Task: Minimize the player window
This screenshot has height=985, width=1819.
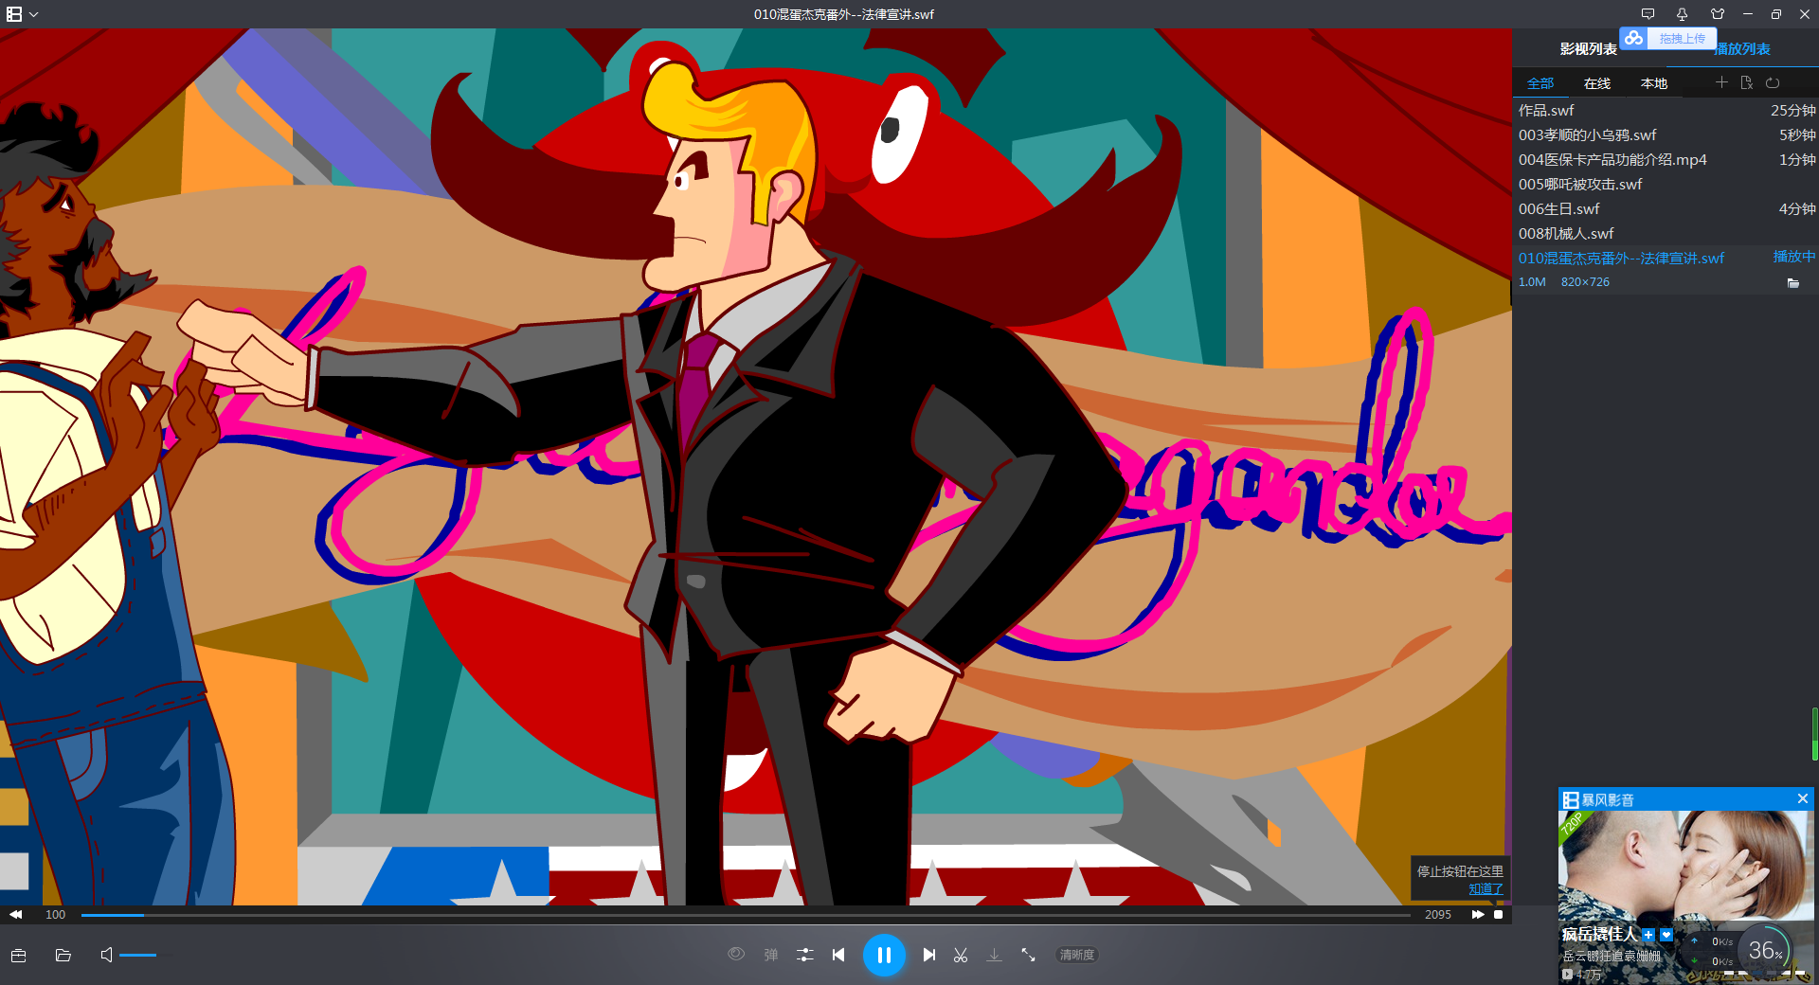Action: pos(1748,14)
